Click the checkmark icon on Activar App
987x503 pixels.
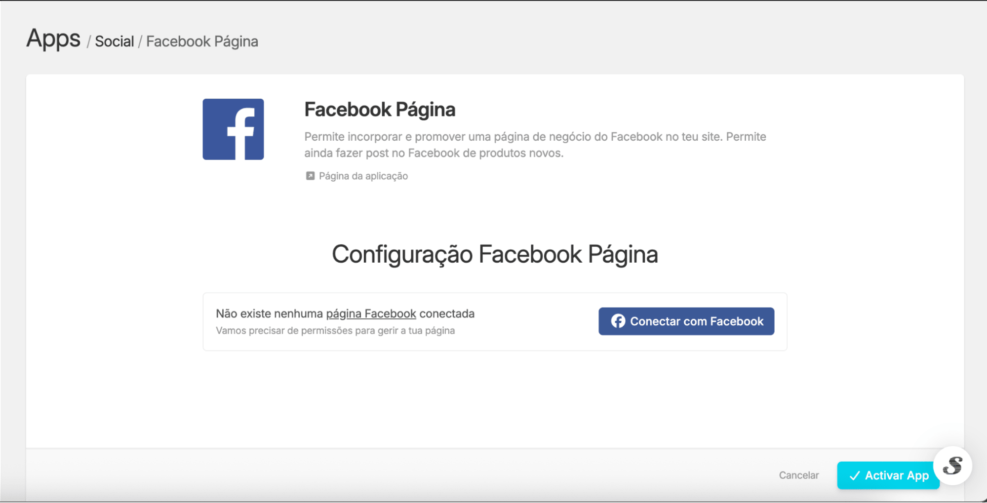854,476
